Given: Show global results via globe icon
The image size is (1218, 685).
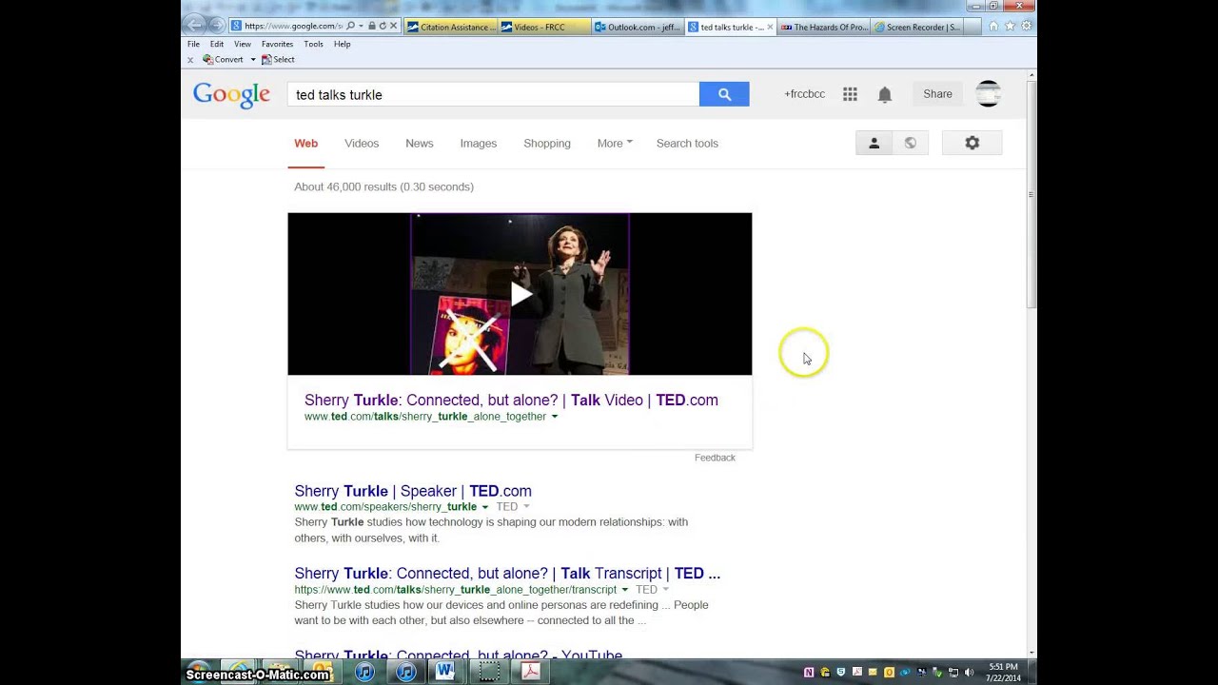Looking at the screenshot, I should [x=910, y=143].
